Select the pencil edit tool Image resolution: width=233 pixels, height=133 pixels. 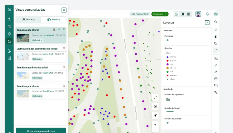click(216, 65)
